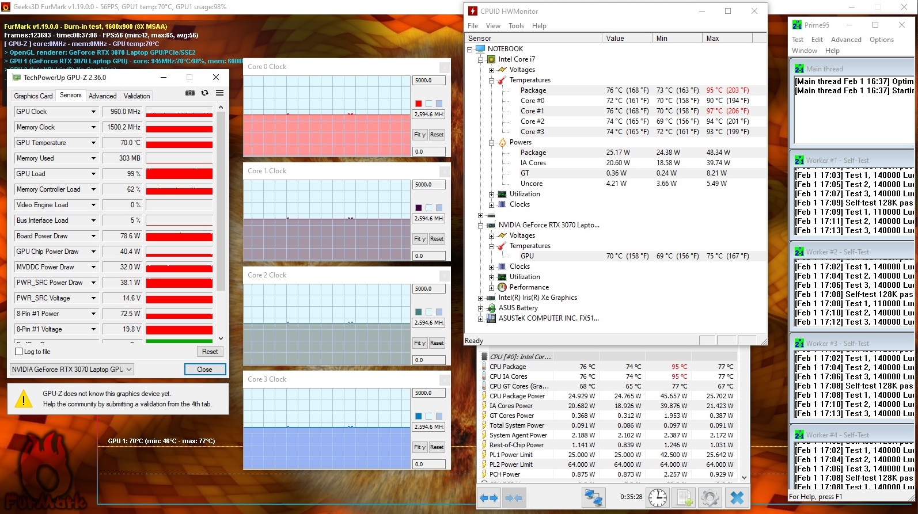918x514 pixels.
Task: Expand CPU Voltages under Intel Core i7
Action: [x=492, y=70]
